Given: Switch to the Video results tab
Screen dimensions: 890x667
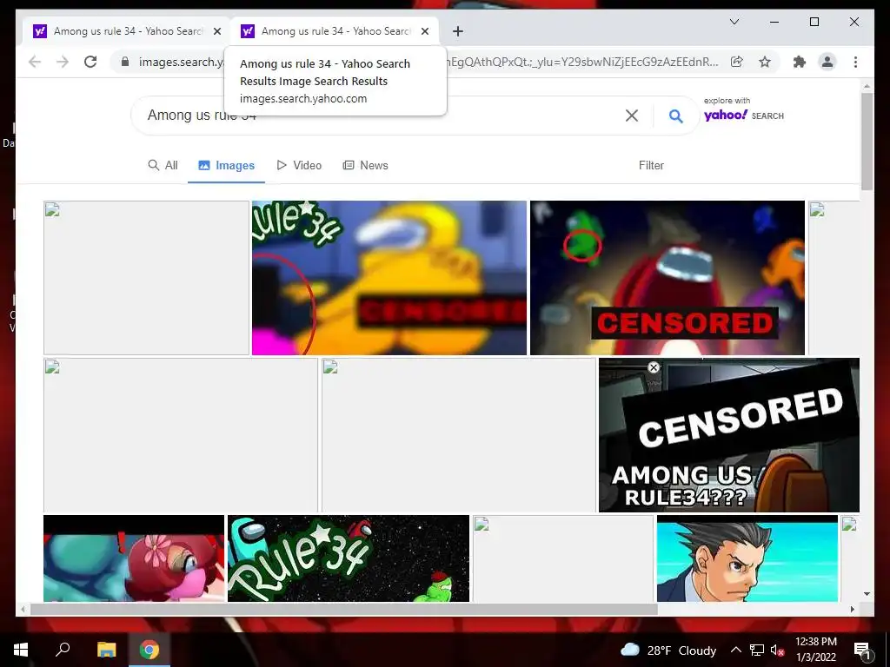Looking at the screenshot, I should (299, 165).
